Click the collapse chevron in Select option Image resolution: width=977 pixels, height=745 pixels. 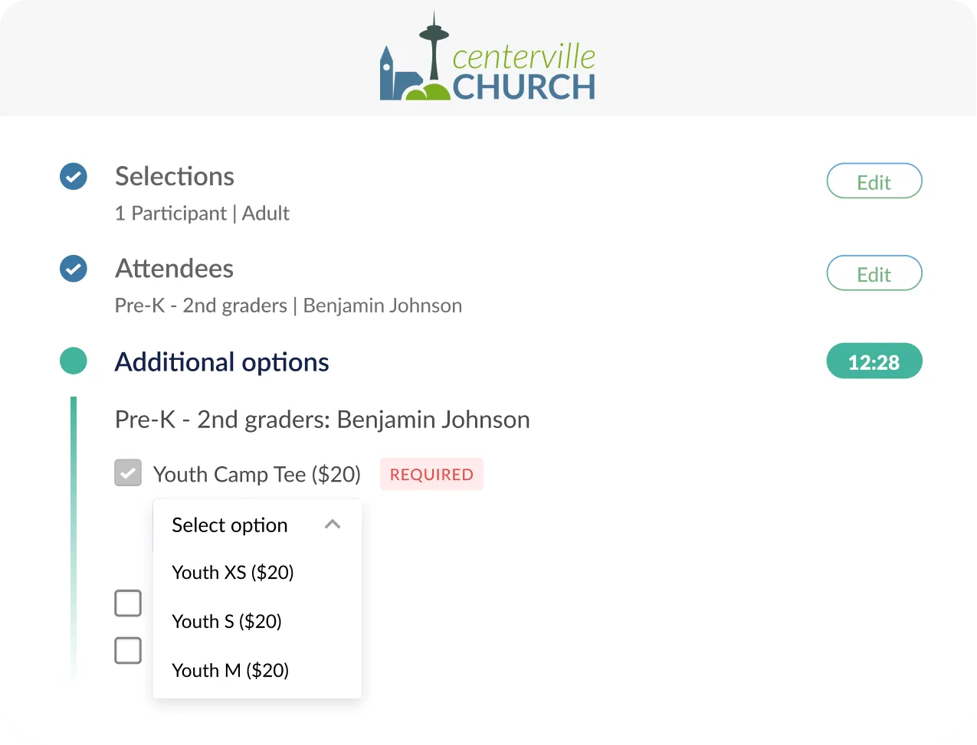333,524
